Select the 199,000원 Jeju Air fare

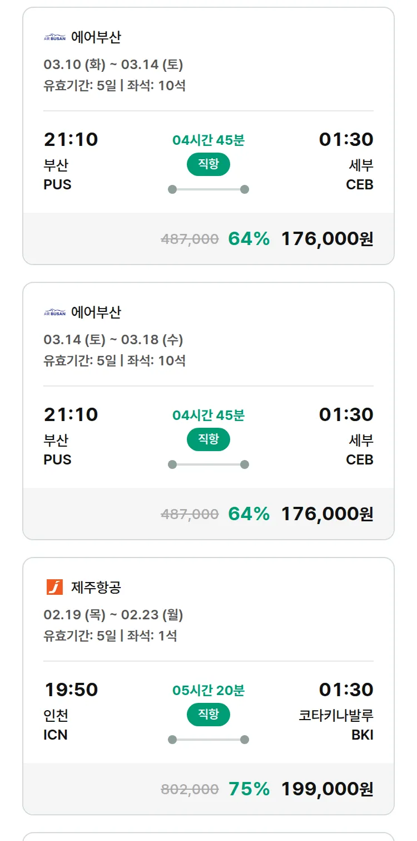point(327,789)
